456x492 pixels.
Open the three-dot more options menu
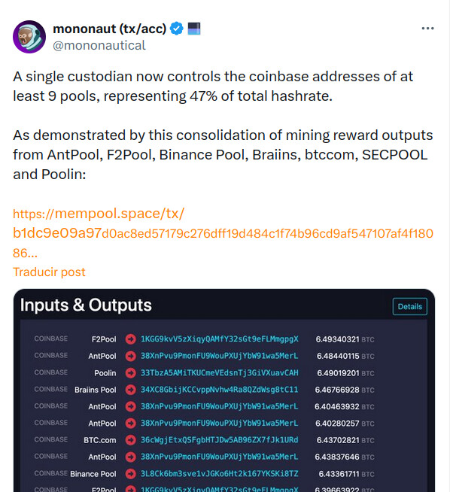427,29
